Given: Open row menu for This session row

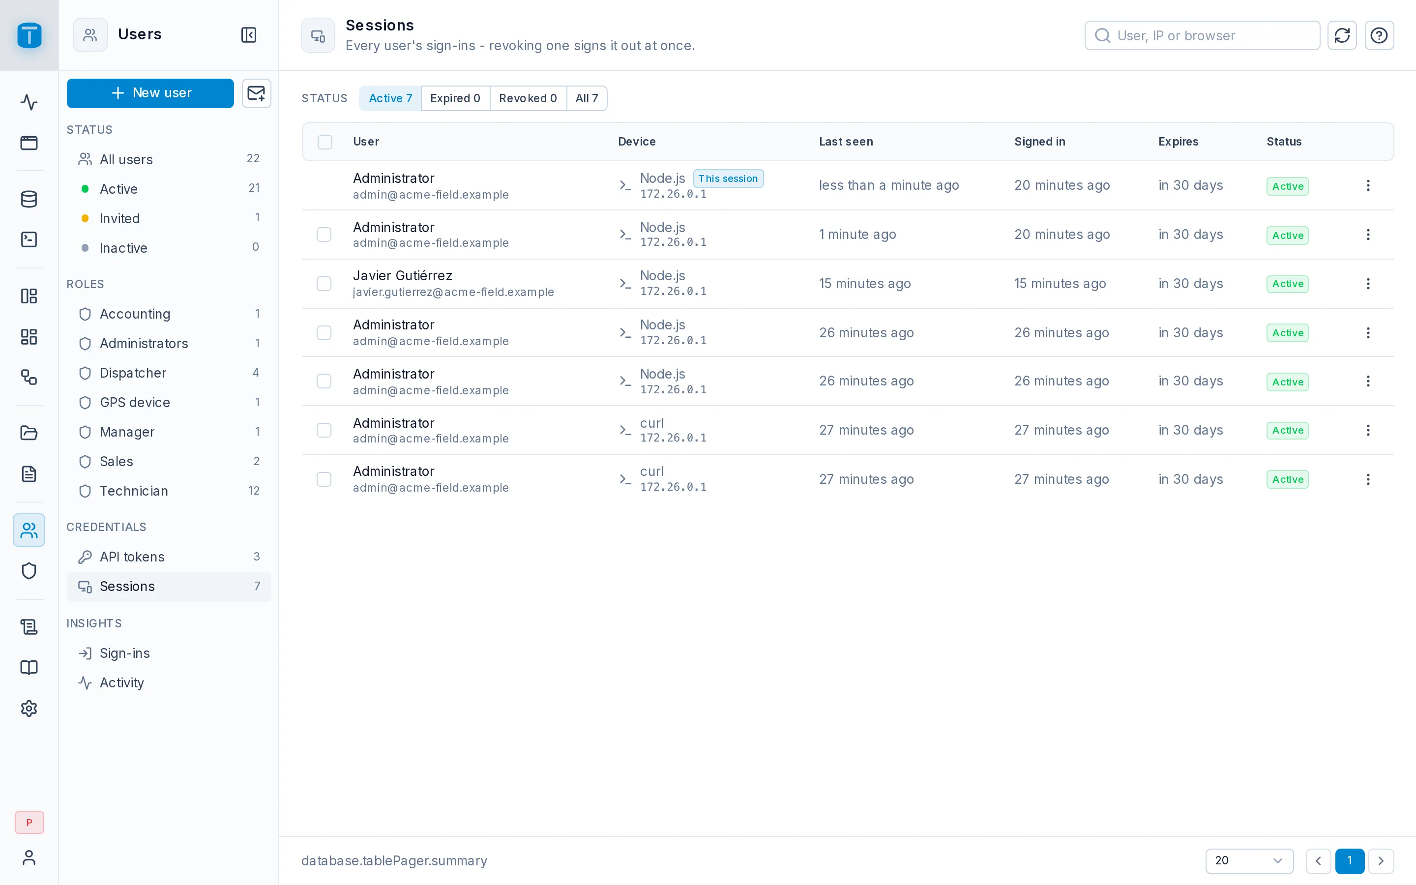Looking at the screenshot, I should [x=1368, y=185].
